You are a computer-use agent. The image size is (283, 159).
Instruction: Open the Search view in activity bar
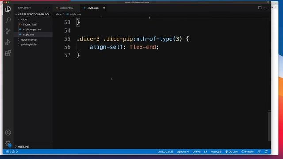[x=8, y=20]
